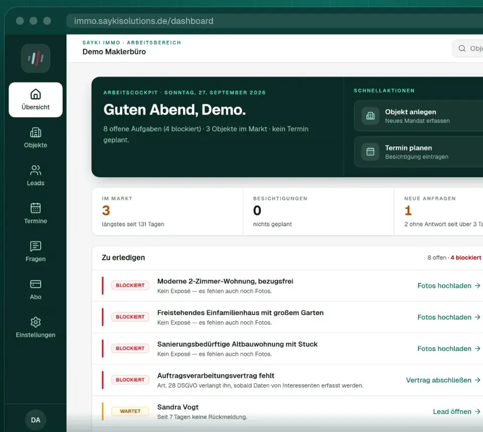
Task: Click text längstes seit 131 Tagen
Action: pyautogui.click(x=133, y=224)
